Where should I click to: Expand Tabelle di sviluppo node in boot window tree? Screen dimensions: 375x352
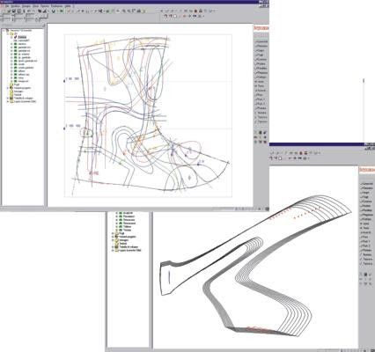[x=8, y=99]
